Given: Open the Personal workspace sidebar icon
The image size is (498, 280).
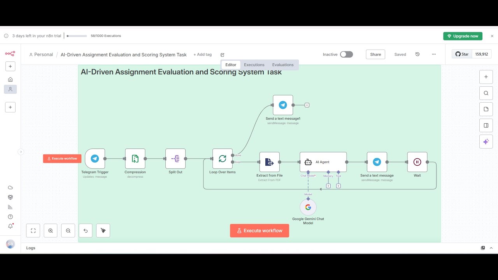Looking at the screenshot, I should (11, 89).
